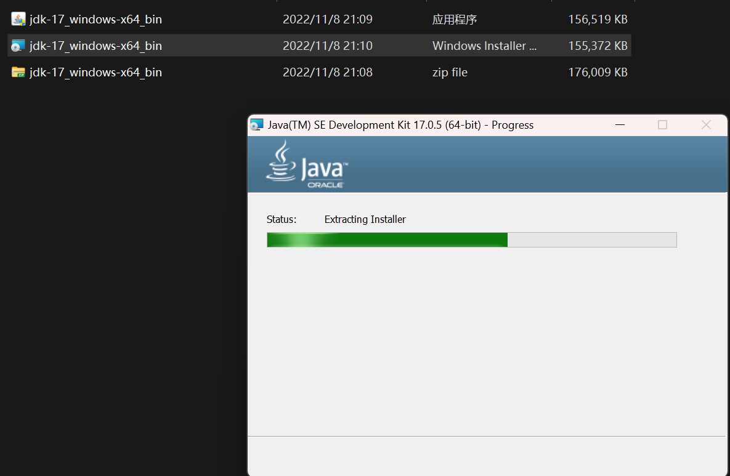This screenshot has height=476, width=730.
Task: Close the Java installer progress dialog
Action: (x=706, y=125)
